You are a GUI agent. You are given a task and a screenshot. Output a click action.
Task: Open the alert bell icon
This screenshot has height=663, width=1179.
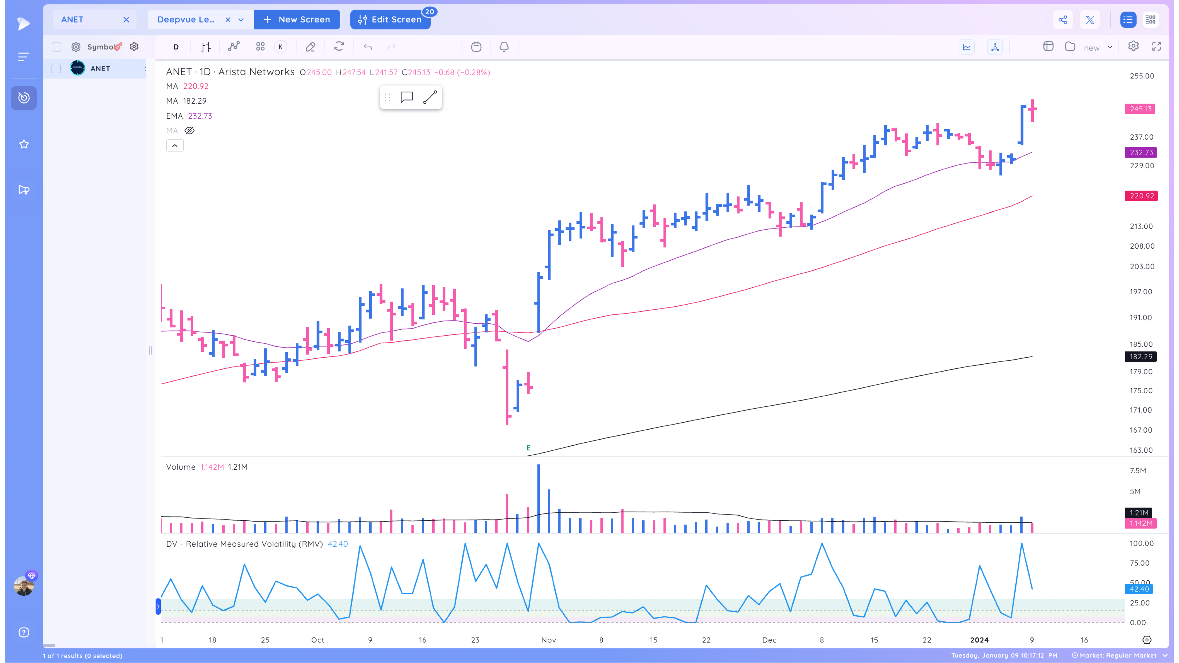click(504, 47)
